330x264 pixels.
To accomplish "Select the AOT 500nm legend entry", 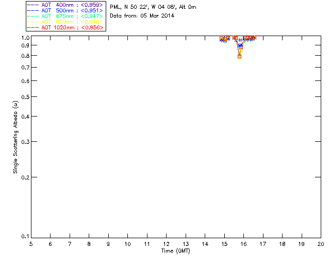I will (65, 10).
